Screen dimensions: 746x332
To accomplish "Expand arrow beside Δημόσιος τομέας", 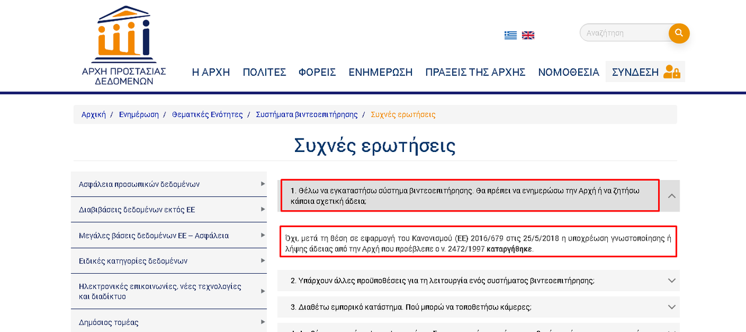I will click(263, 322).
